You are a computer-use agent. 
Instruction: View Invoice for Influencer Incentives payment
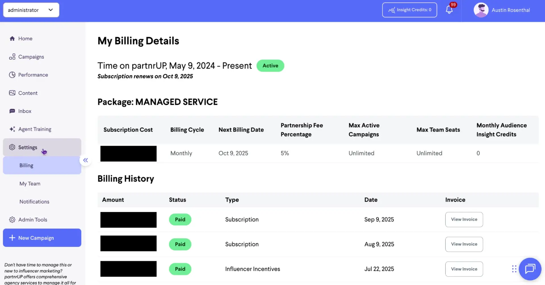(464, 269)
